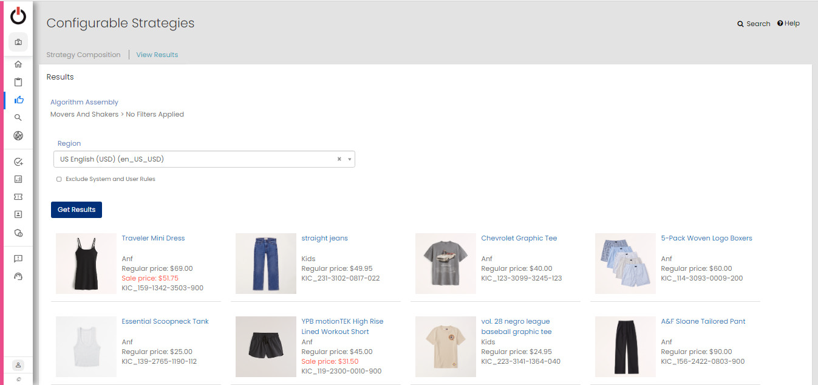Viewport: 818px width, 385px height.
Task: Open the Chevrolet Graphic Tee link
Action: coord(519,238)
